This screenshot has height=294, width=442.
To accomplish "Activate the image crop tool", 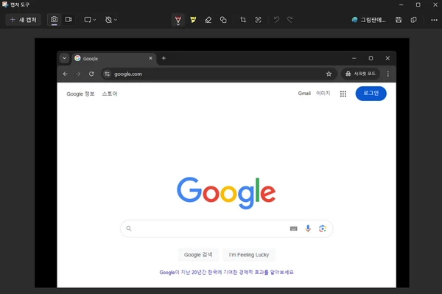I will tap(243, 20).
